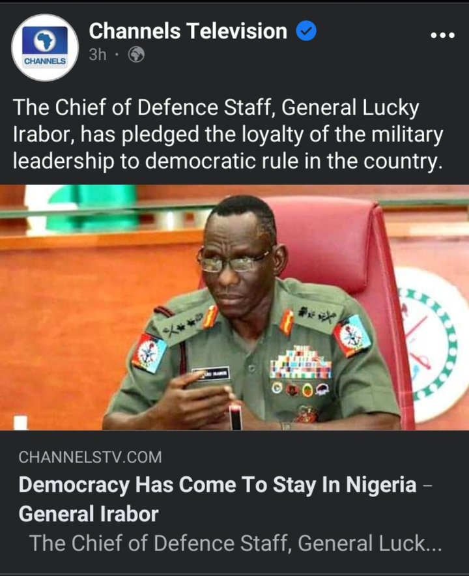Open headline Democracy Has Come To Stay
This screenshot has height=576, width=469.
pos(225,499)
